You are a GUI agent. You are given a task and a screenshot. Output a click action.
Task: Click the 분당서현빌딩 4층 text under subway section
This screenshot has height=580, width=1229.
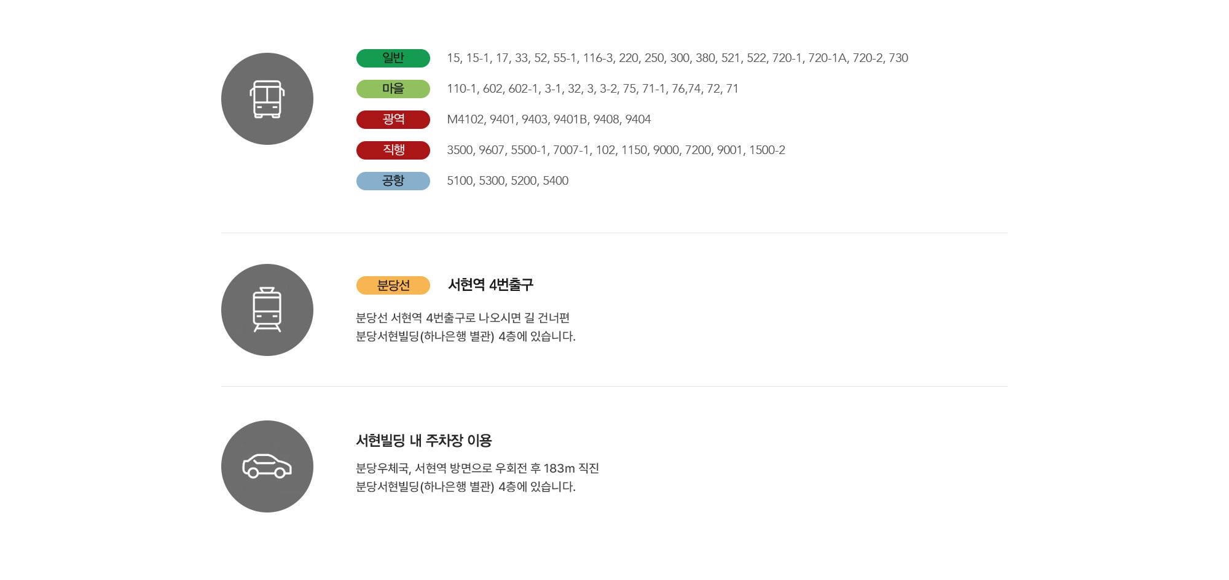(x=466, y=336)
